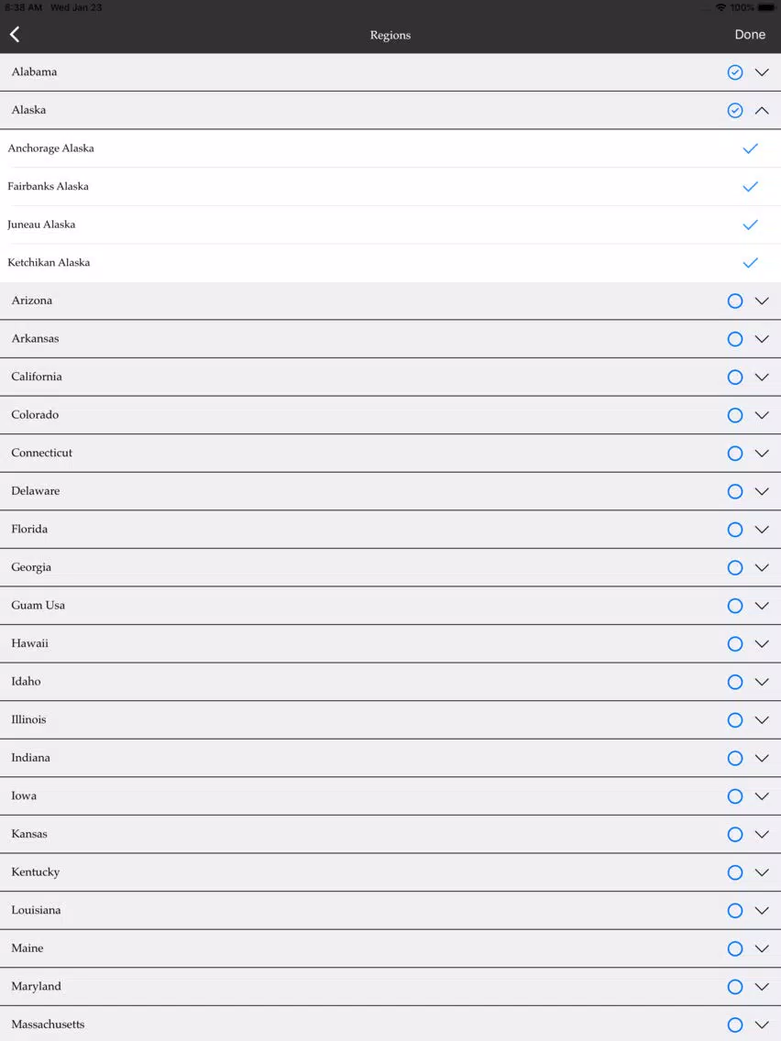781x1041 pixels.
Task: Tap the Maryland row label
Action: click(x=36, y=987)
